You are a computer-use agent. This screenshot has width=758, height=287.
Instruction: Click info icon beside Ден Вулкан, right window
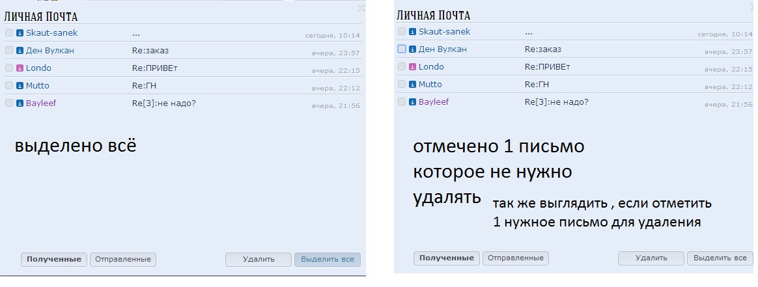pos(412,49)
